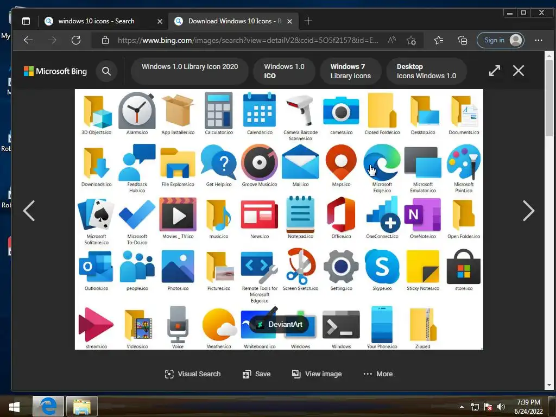
Task: Go to previous image with left chevron
Action: (x=29, y=211)
